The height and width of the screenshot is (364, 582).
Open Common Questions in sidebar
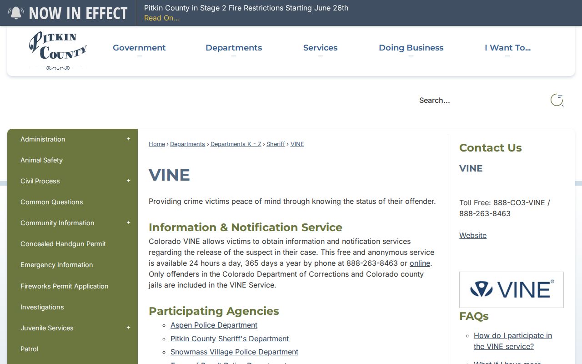[52, 202]
